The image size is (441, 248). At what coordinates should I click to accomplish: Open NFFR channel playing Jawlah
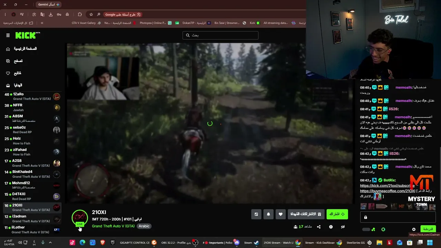coord(33,107)
